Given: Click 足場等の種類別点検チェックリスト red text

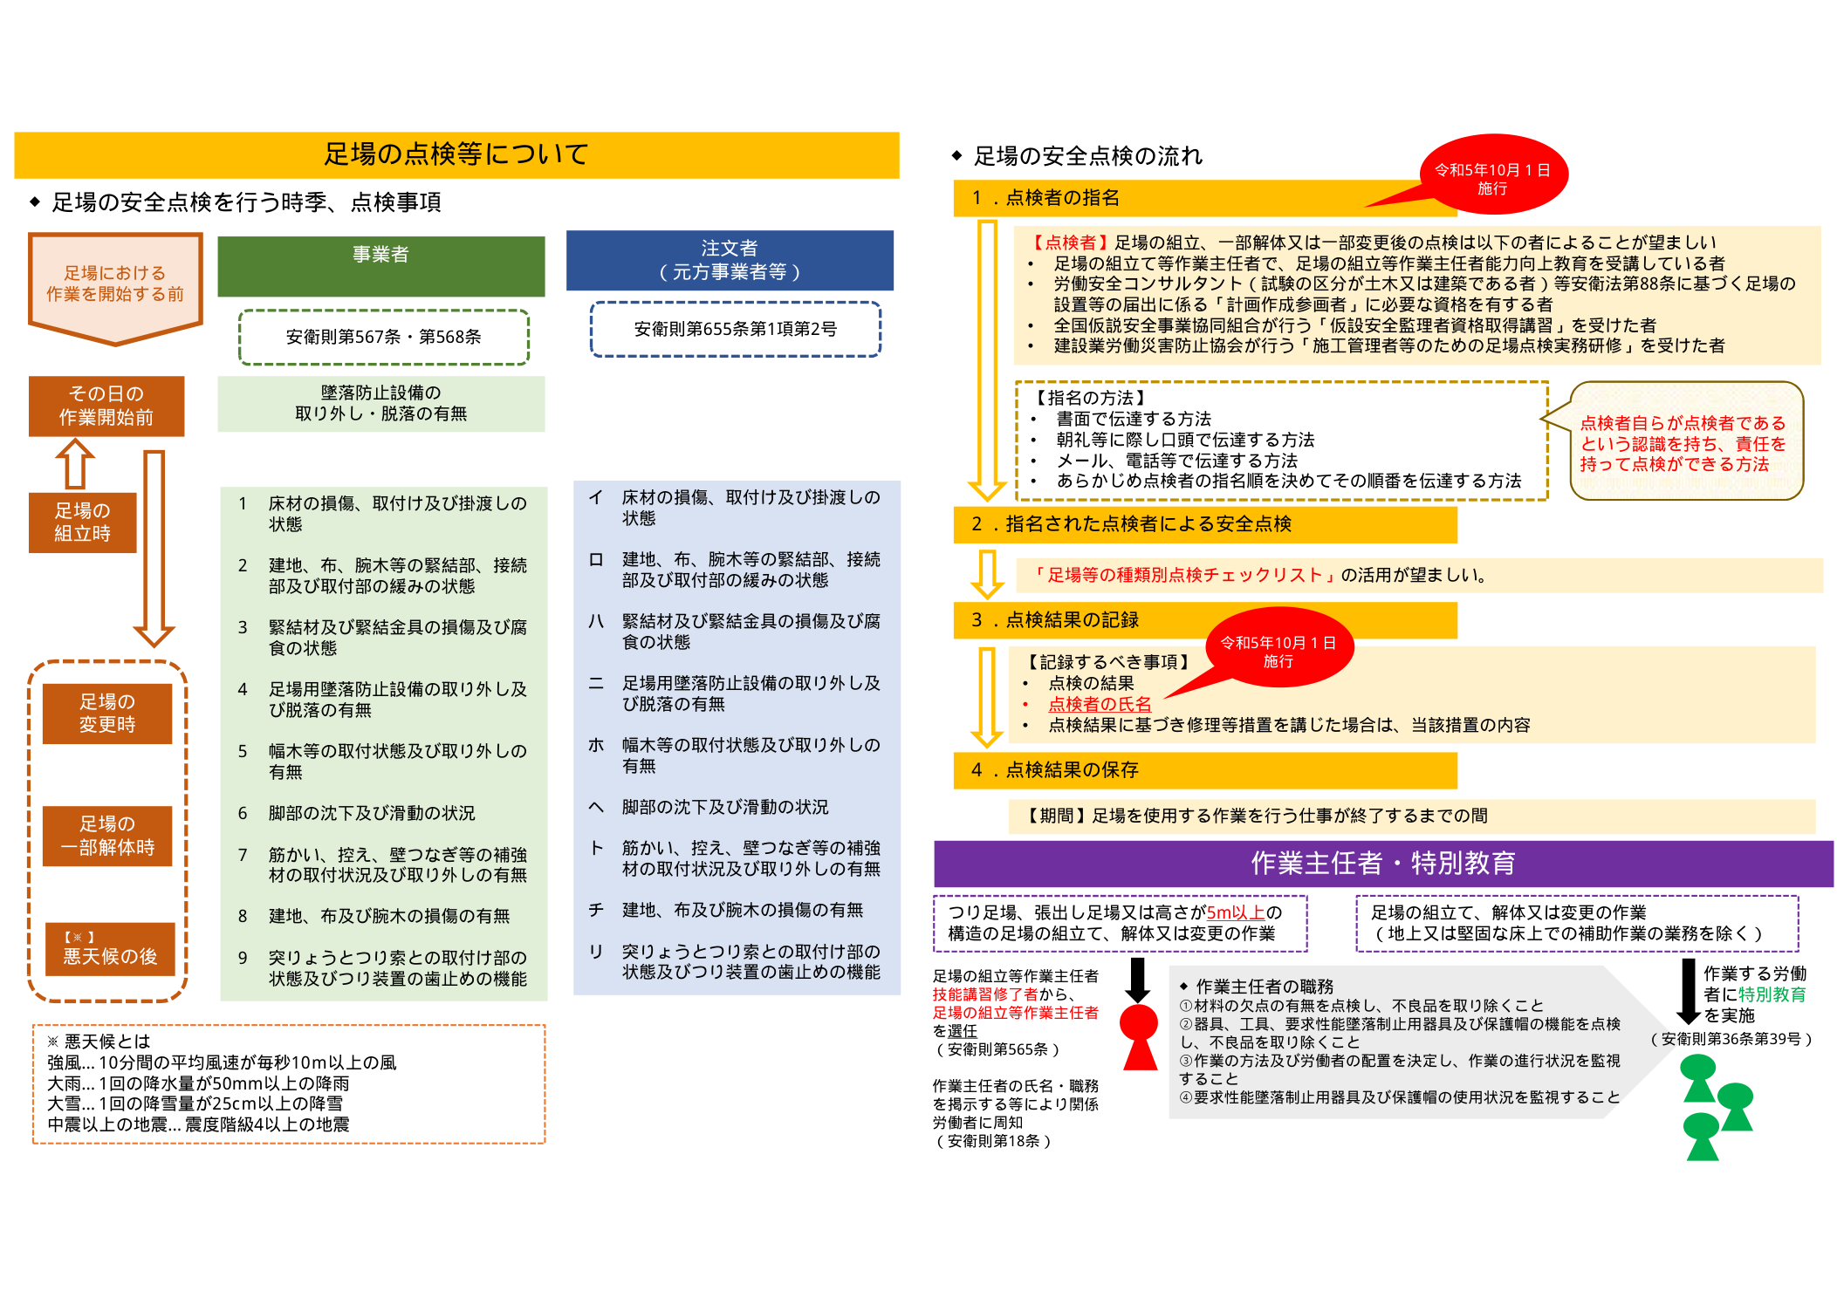Looking at the screenshot, I should coord(1184,575).
